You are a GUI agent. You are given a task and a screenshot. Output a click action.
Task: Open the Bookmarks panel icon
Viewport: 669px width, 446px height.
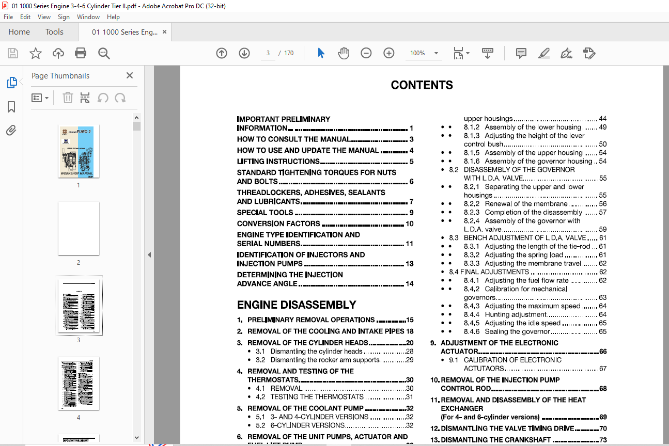11,106
